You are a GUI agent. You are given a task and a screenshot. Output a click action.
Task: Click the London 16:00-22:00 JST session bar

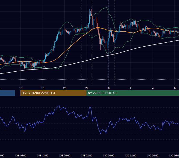click(53, 93)
